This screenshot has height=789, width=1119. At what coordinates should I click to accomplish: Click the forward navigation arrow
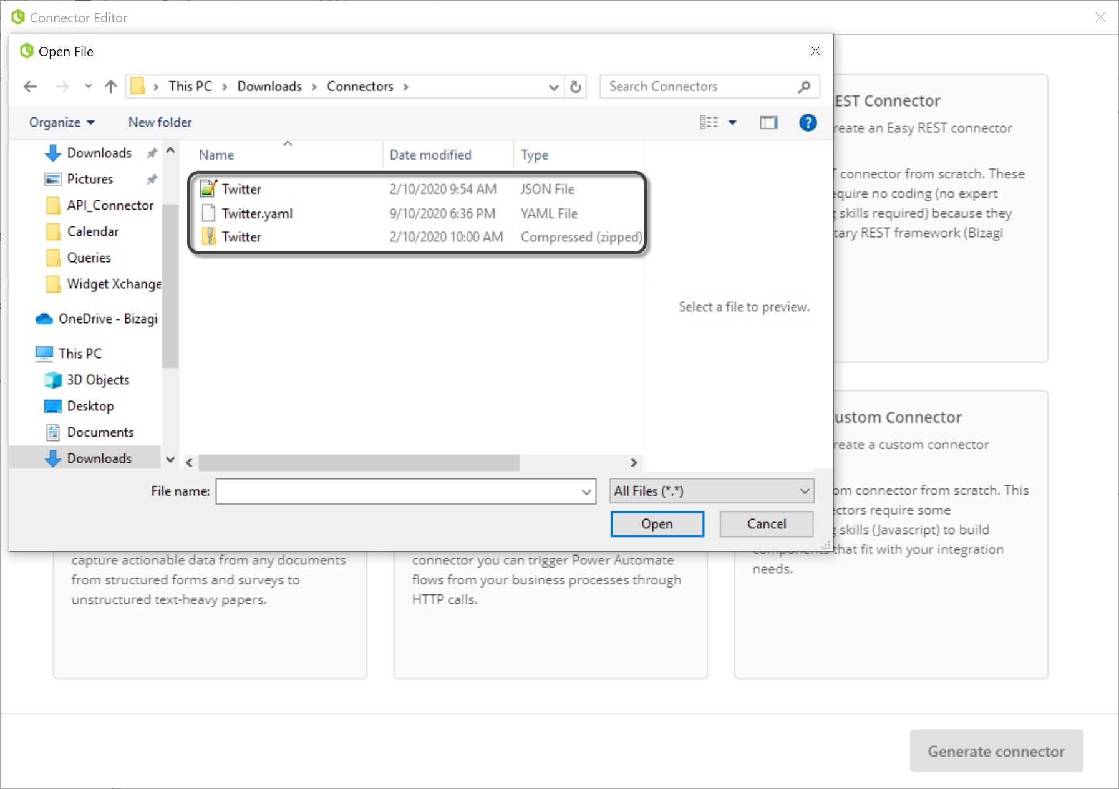click(62, 87)
